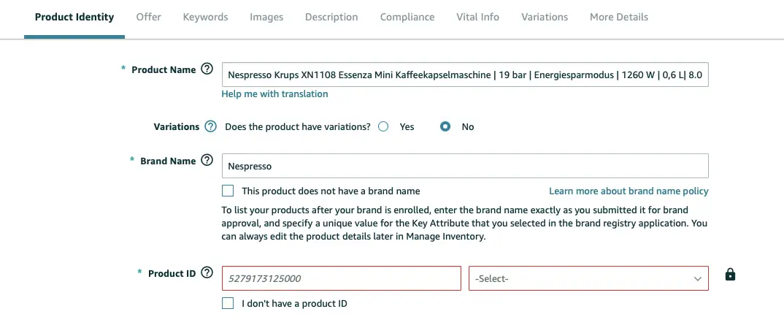Open 'Learn more about brand name policy' link

click(x=629, y=191)
